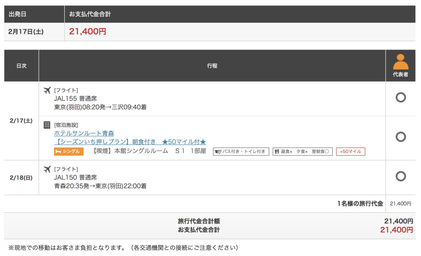
Task: Click the orange 代表者 person icon
Action: [400, 62]
